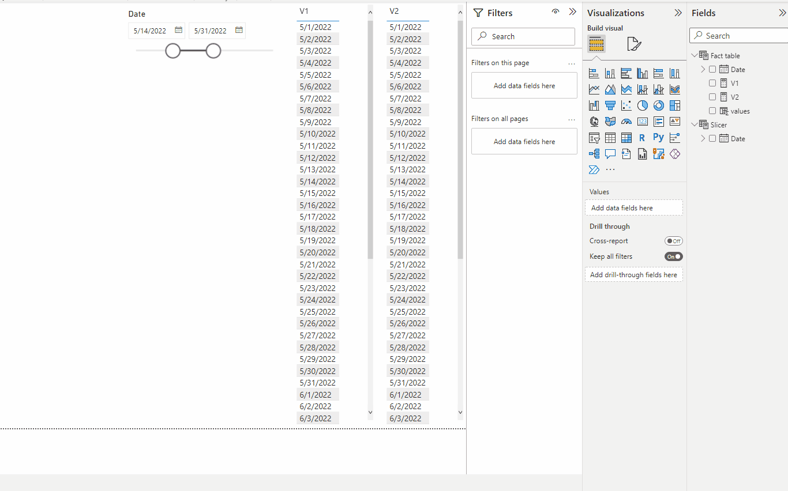Viewport: 788px width, 491px height.
Task: Focus the Filters search box
Action: [x=523, y=36]
